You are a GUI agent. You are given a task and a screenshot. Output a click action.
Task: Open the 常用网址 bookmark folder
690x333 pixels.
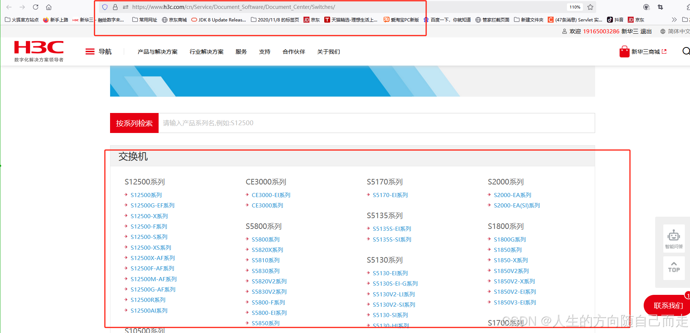(x=145, y=20)
